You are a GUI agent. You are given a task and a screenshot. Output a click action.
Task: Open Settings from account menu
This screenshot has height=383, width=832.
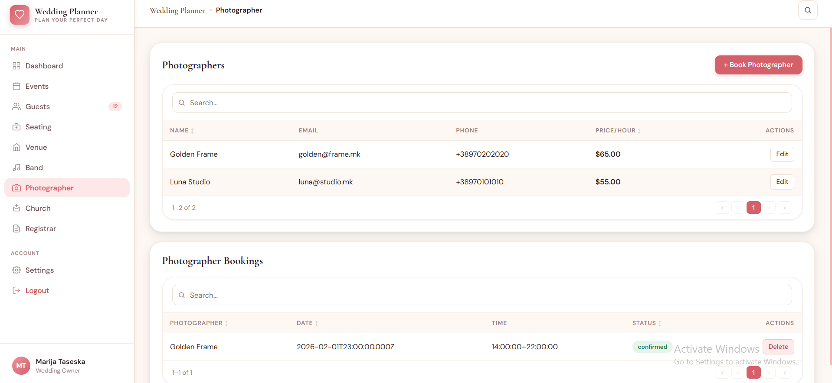click(x=39, y=270)
